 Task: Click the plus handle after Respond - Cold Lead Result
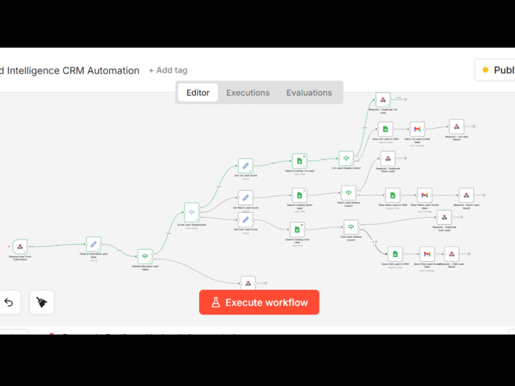pyautogui.click(x=469, y=254)
